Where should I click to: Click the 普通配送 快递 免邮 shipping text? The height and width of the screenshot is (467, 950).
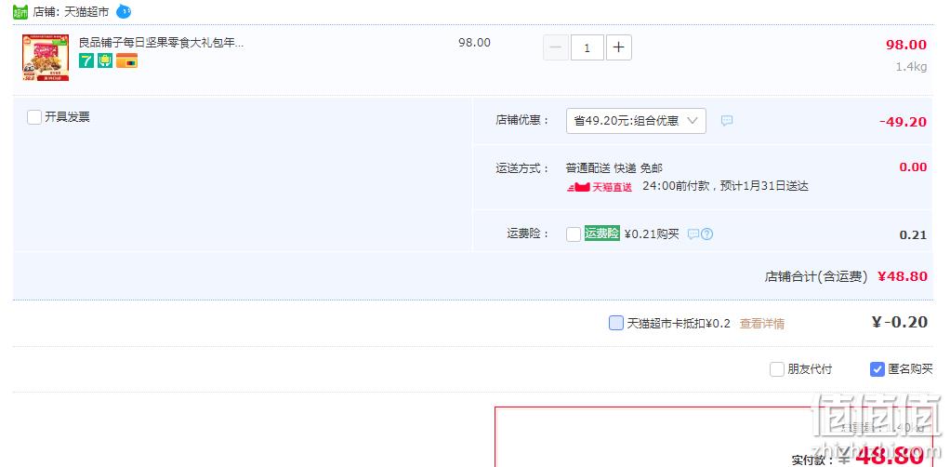[x=614, y=168]
